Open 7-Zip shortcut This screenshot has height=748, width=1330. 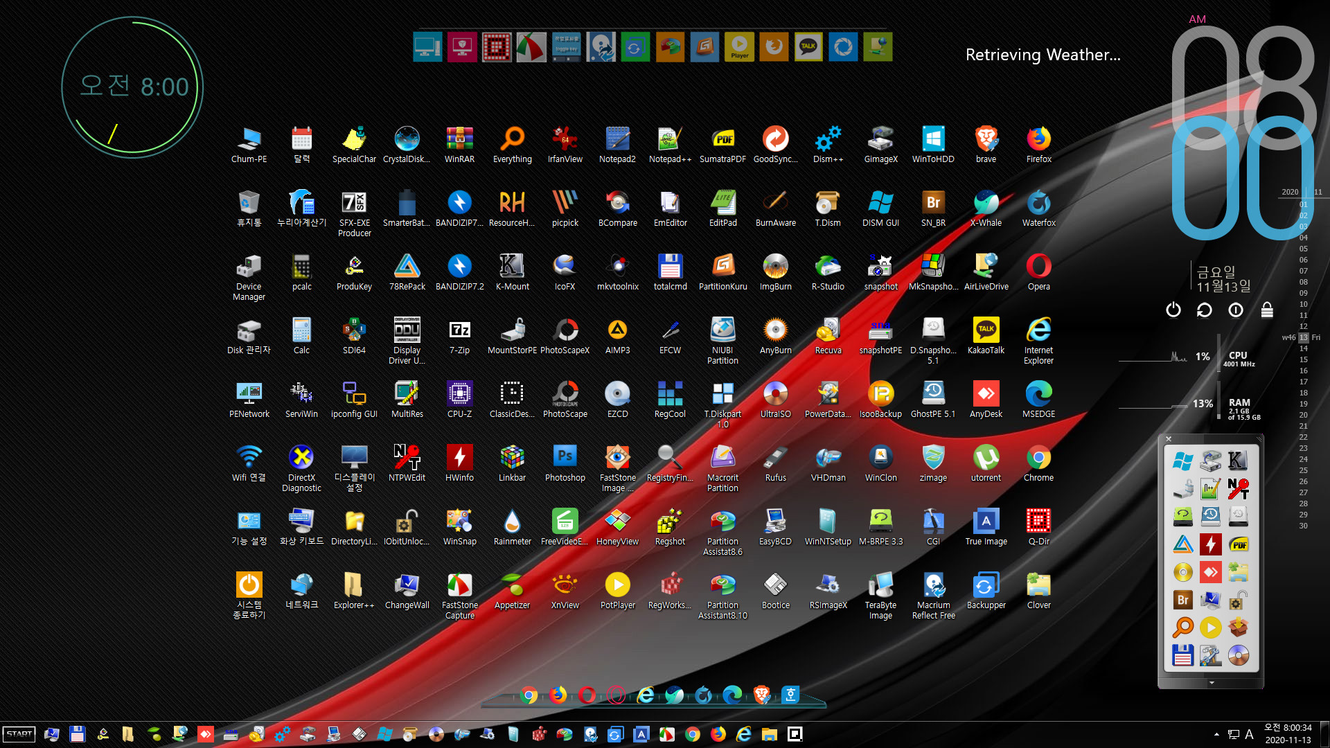pyautogui.click(x=459, y=337)
